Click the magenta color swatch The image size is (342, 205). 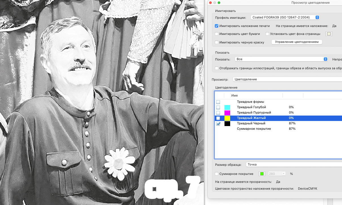pos(227,113)
